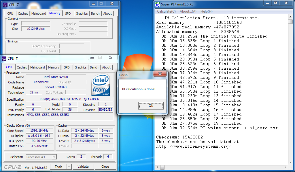Switch to Mainboard tab in front CPU-Z
The height and width of the screenshot is (172, 295).
coord(37,67)
